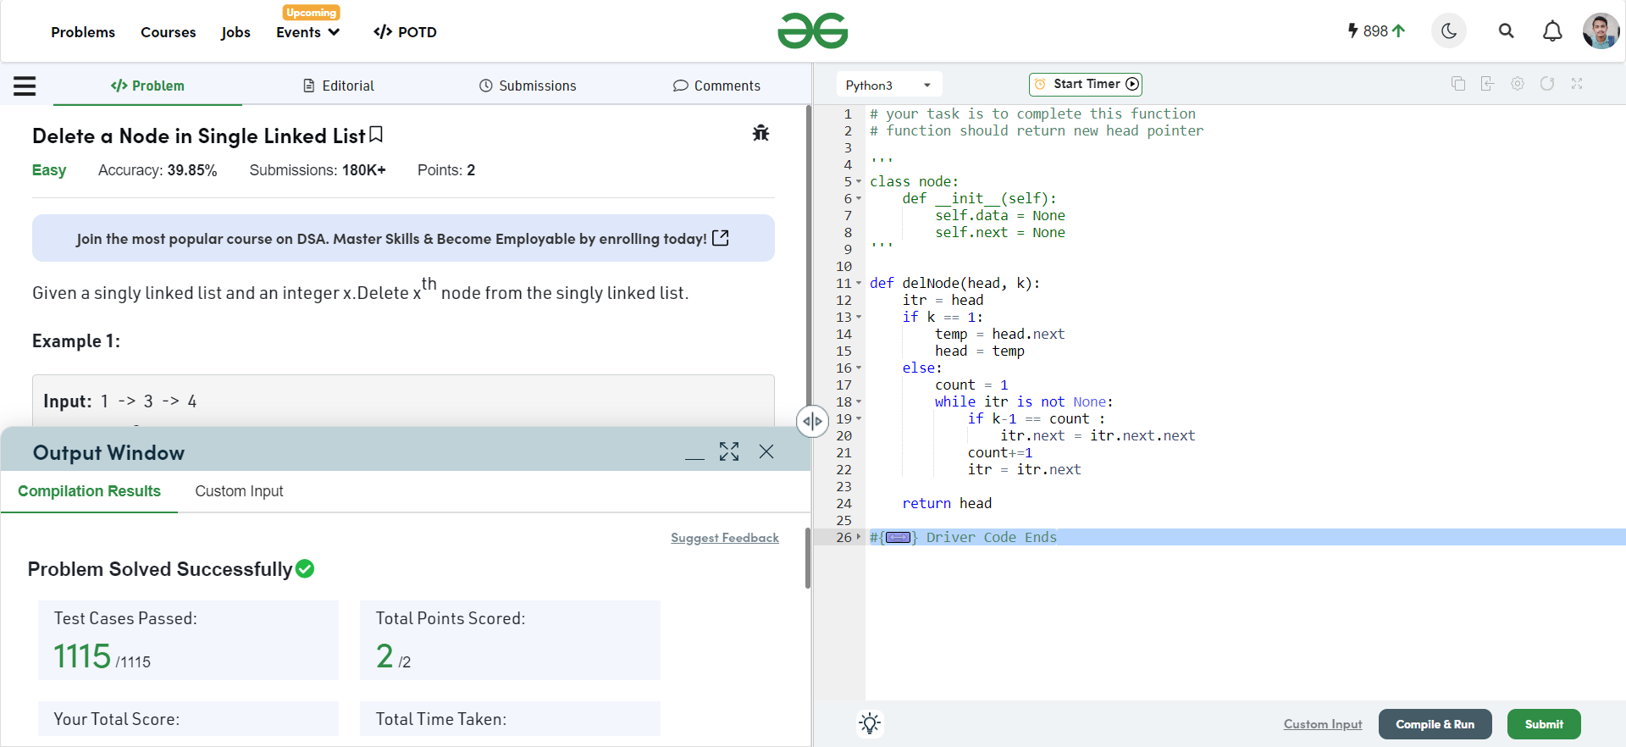Click the editor export file icon
The width and height of the screenshot is (1626, 747).
1487,84
